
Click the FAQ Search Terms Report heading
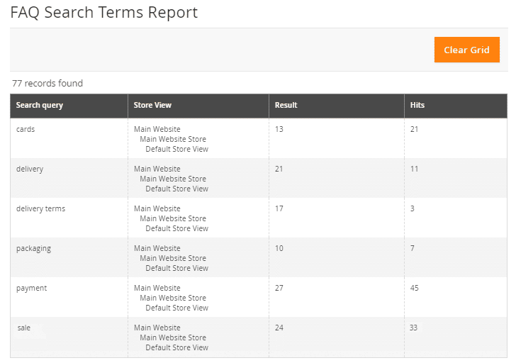point(104,13)
